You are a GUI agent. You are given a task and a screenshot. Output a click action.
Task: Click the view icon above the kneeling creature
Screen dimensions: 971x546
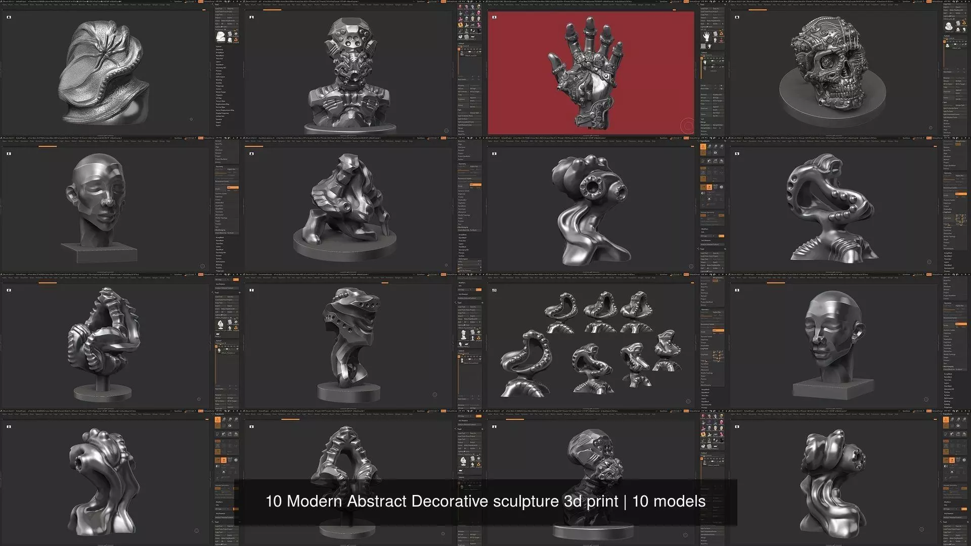pyautogui.click(x=251, y=154)
